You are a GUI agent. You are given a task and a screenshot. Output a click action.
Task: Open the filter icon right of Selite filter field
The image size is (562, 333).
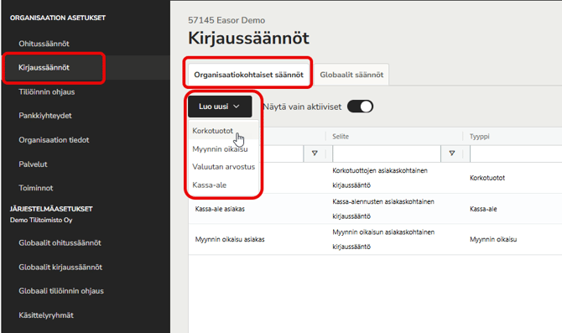[451, 153]
